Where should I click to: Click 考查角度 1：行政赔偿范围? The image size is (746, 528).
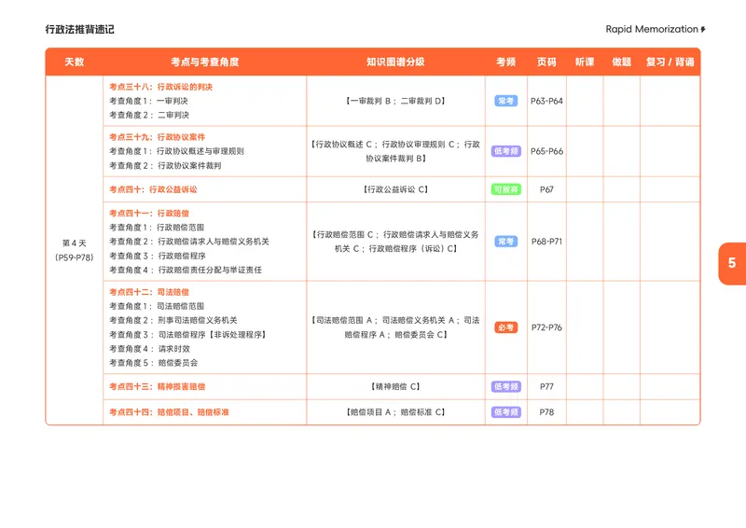157,228
